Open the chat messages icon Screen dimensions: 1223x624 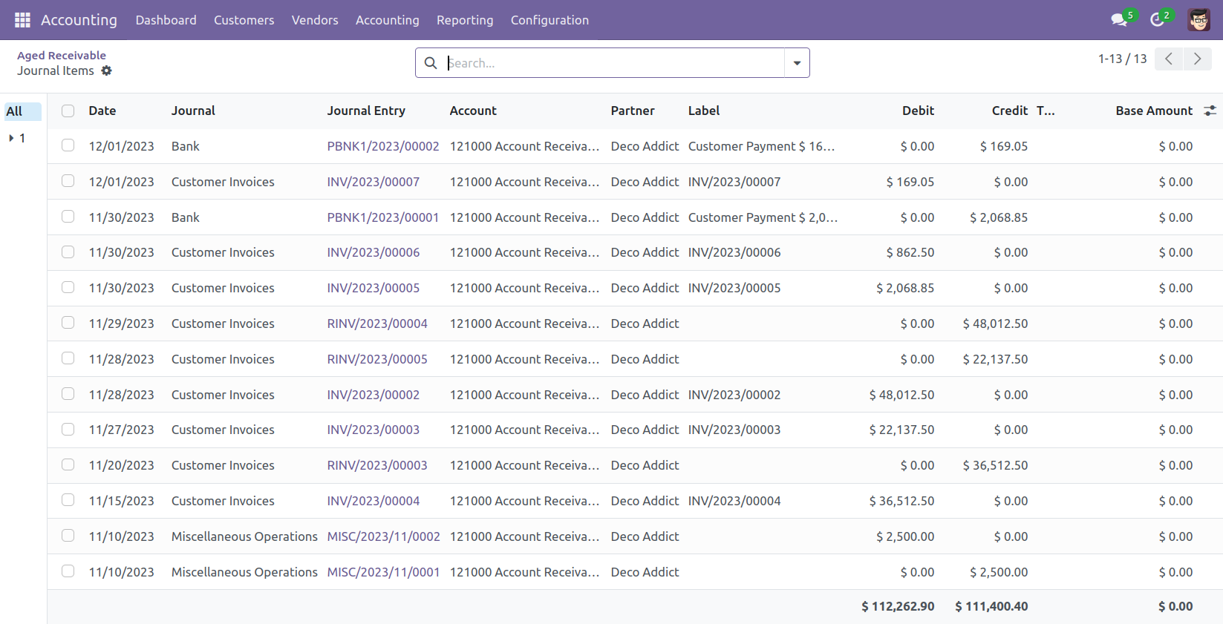tap(1119, 20)
